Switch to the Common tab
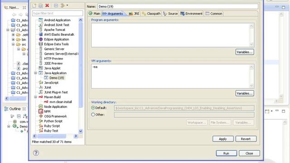This screenshot has height=163, width=290. pyautogui.click(x=214, y=14)
